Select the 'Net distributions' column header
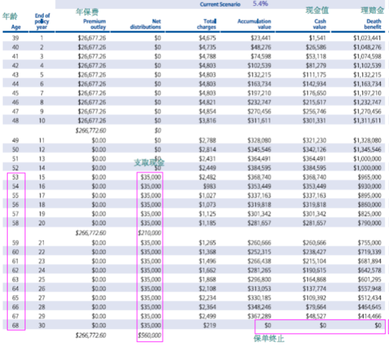389x346 pixels. click(145, 24)
